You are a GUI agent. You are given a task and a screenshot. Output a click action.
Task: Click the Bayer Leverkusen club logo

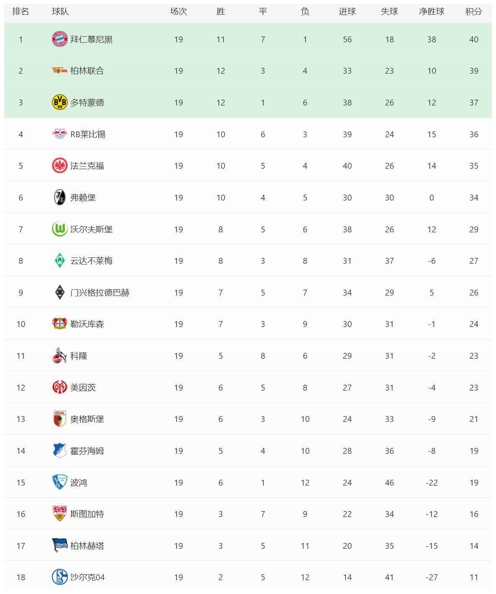tap(59, 324)
